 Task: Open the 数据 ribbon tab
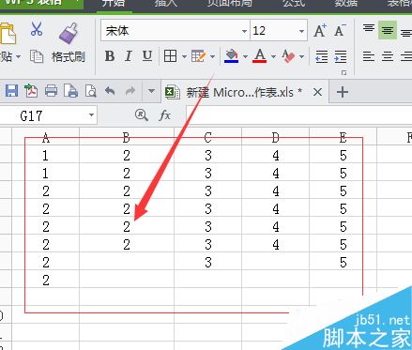point(346,3)
